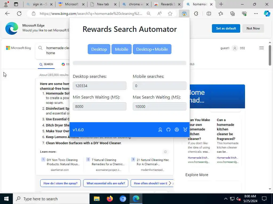The width and height of the screenshot is (273, 204).
Task: Open the tab actions menu icon
Action: pyautogui.click(x=16, y=4)
